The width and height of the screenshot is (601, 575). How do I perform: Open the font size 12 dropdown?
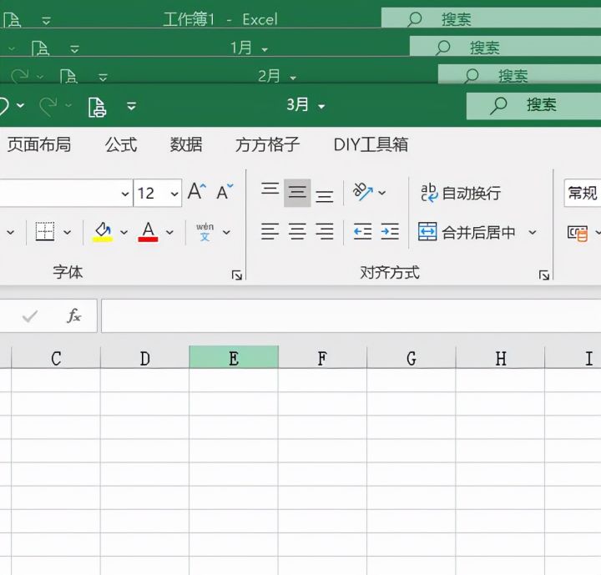tap(174, 194)
